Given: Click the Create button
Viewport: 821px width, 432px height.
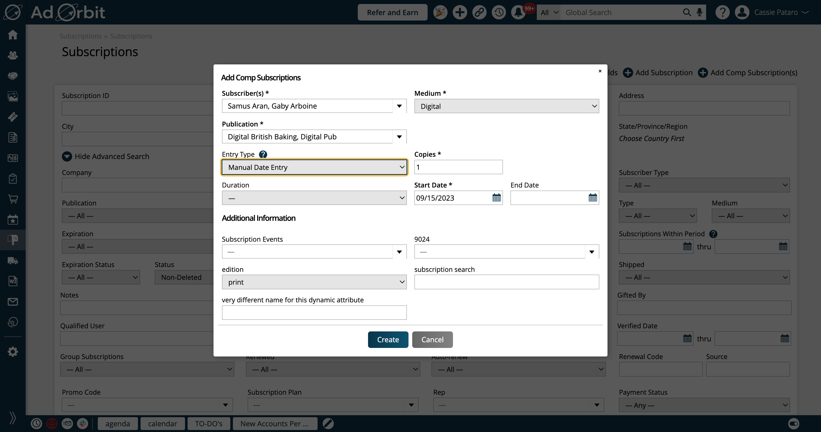Looking at the screenshot, I should (x=388, y=340).
